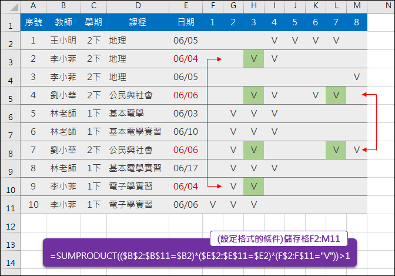This screenshot has height=276, width=395.
Task: Select date 06/17
Action: point(186,168)
